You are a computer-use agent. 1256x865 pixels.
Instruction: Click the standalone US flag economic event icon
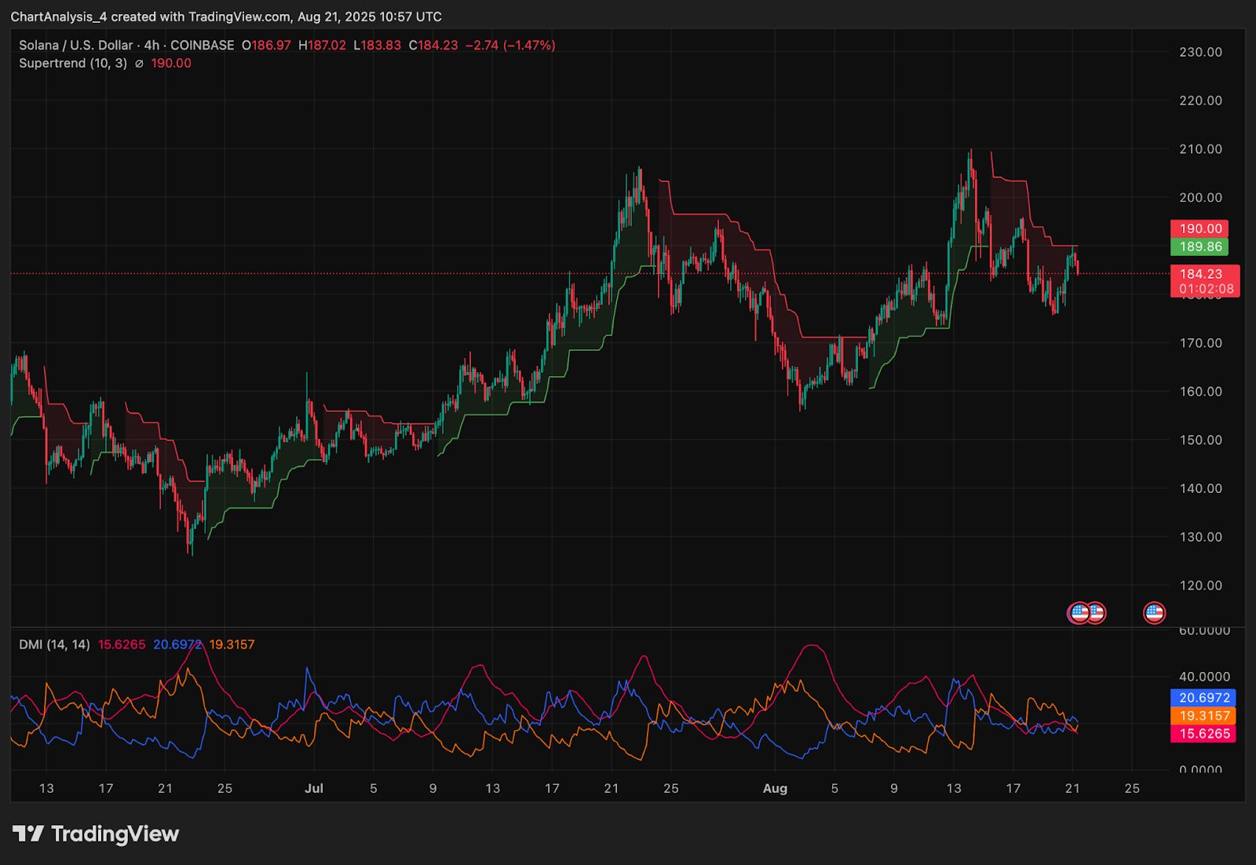[x=1154, y=612]
